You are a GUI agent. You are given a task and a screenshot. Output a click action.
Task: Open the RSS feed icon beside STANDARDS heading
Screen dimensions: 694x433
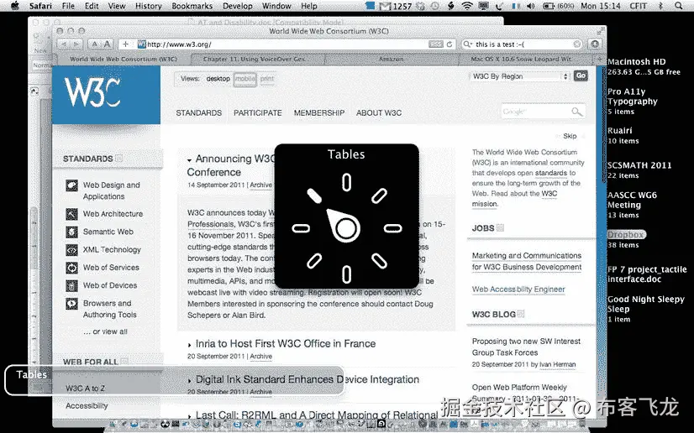click(x=118, y=158)
